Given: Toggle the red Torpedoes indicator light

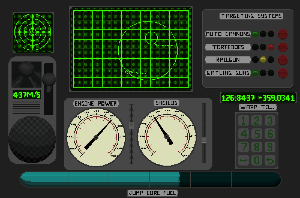Looking at the screenshot, I should coord(271,47).
